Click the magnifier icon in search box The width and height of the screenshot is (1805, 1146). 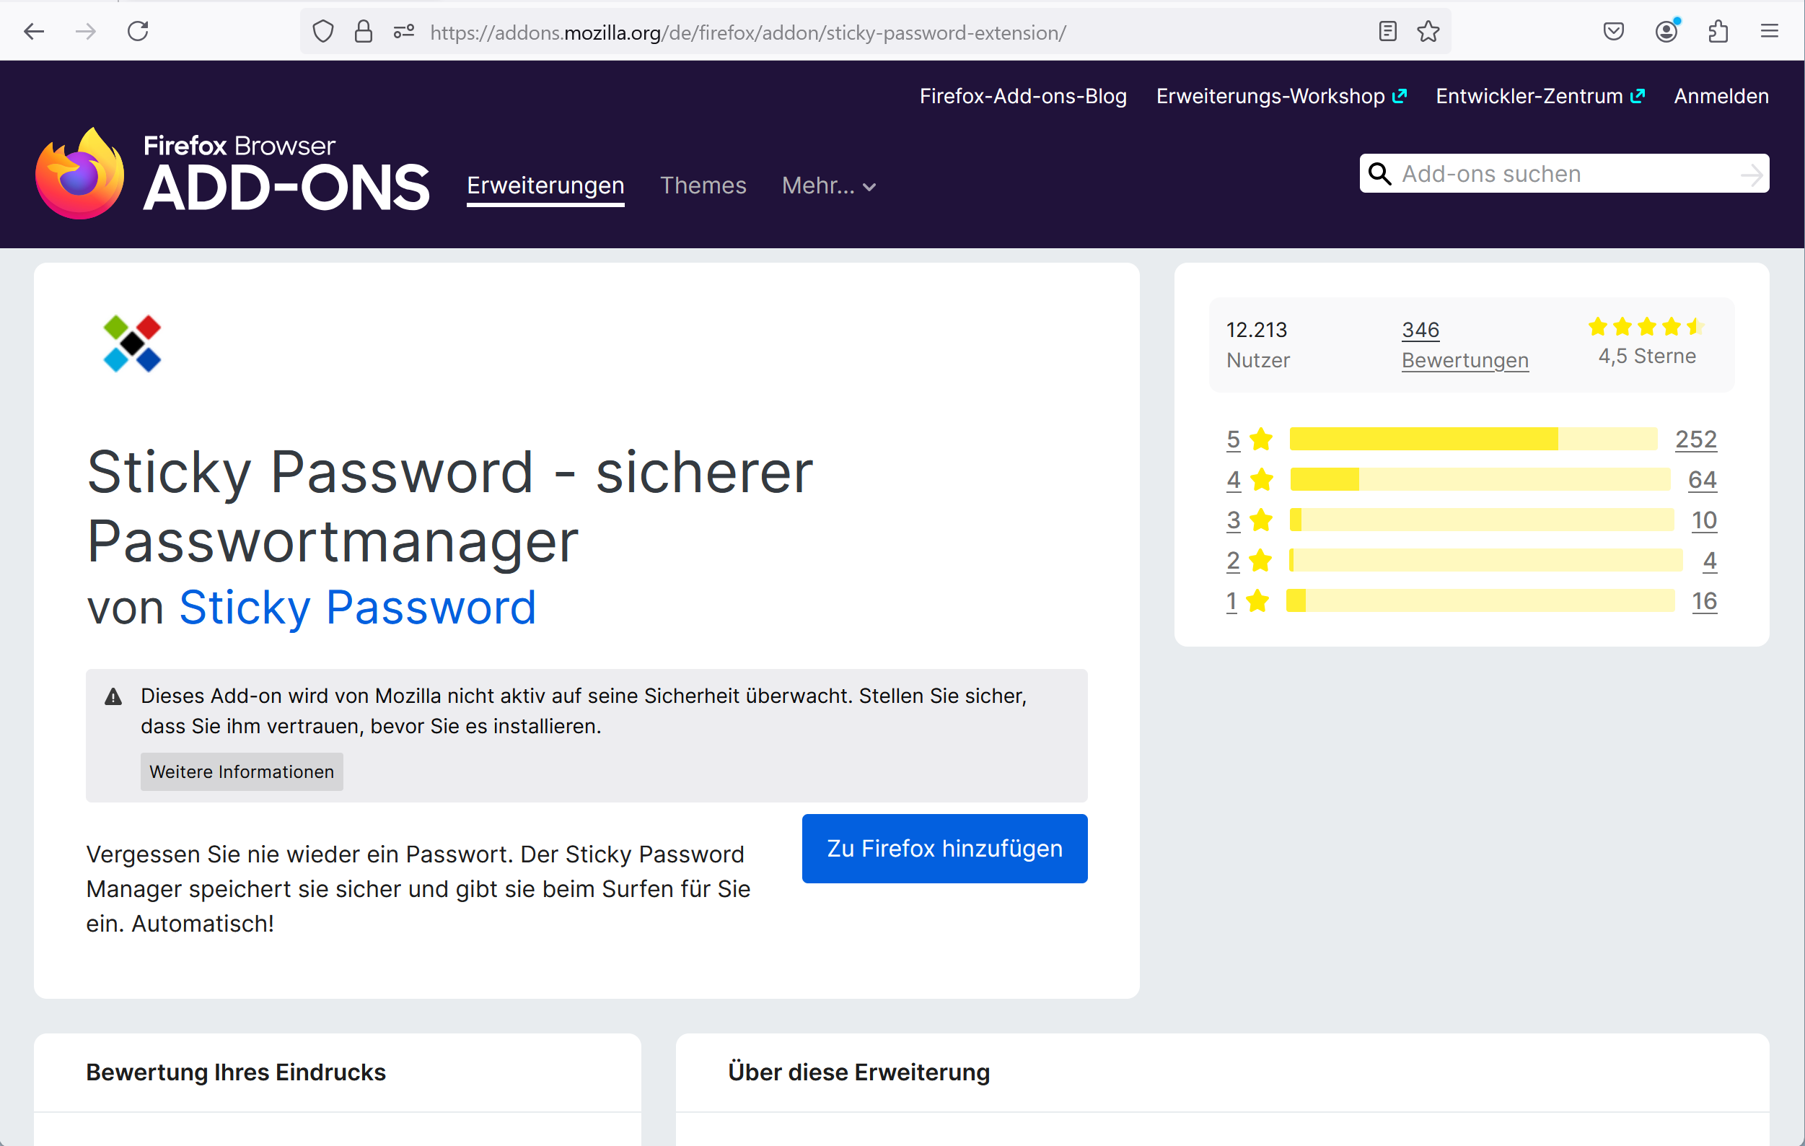(x=1380, y=174)
